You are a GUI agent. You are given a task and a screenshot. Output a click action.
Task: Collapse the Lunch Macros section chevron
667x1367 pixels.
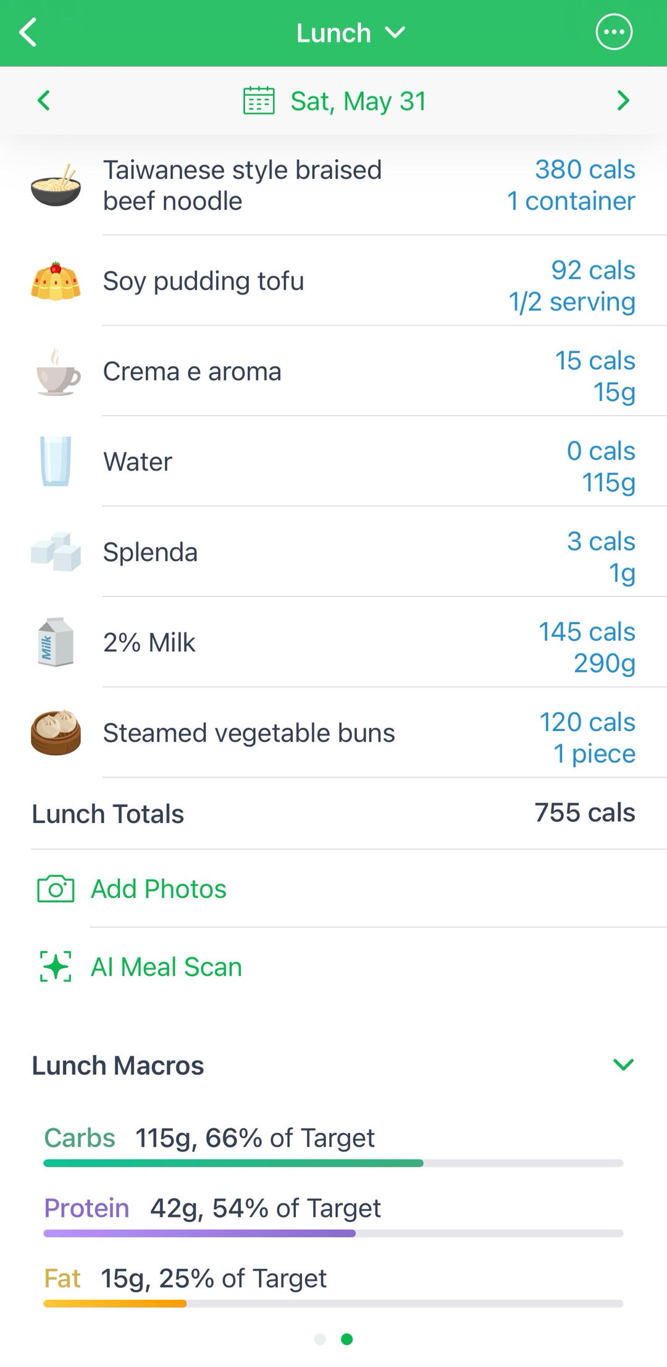click(623, 1064)
